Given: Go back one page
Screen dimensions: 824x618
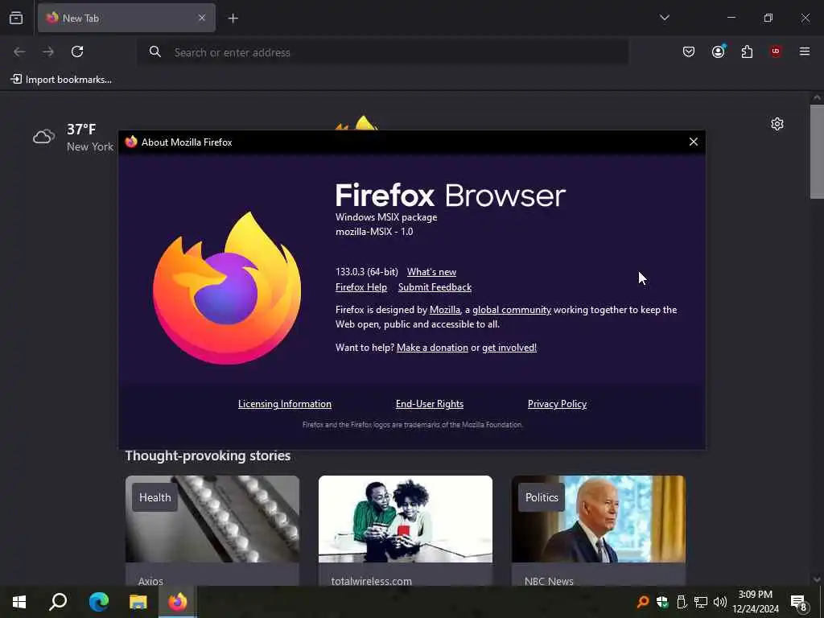Looking at the screenshot, I should click(x=19, y=51).
